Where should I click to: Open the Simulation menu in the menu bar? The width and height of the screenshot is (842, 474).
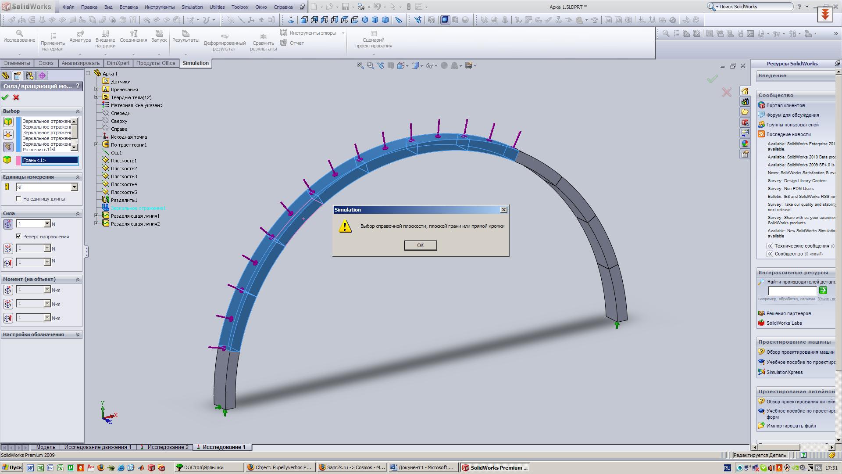(x=192, y=7)
